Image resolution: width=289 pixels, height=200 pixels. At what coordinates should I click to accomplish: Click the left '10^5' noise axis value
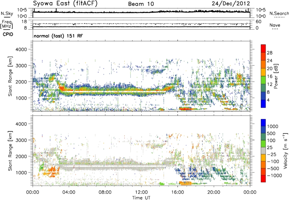[x=22, y=10]
